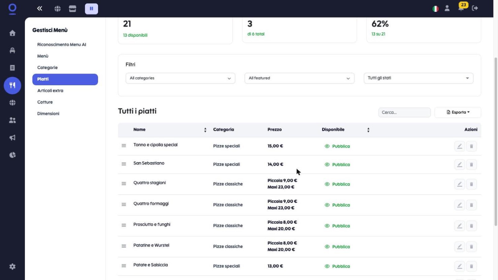Screen dimensions: 498x280
Task: Toggle Pubblica visibility for Patatine e Wurstel
Action: pos(337,247)
